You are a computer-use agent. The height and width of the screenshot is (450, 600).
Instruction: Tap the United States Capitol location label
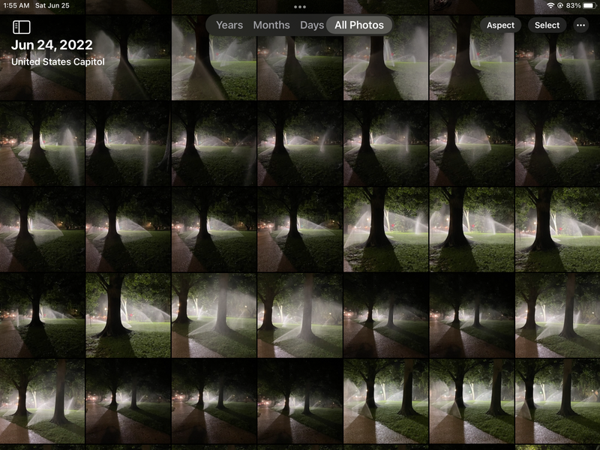pyautogui.click(x=58, y=61)
